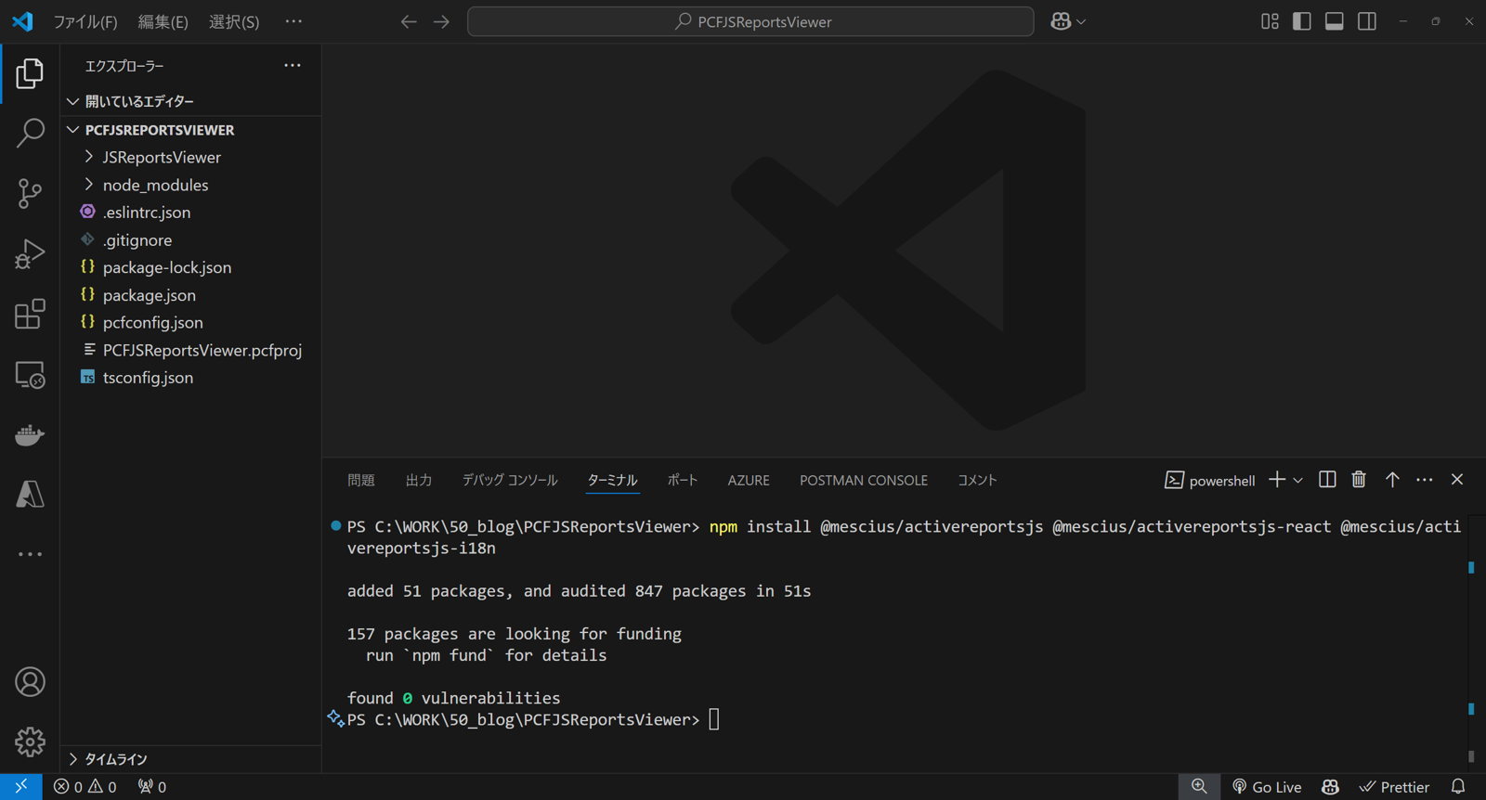Open the Extensions view
1486x800 pixels.
pyautogui.click(x=30, y=315)
